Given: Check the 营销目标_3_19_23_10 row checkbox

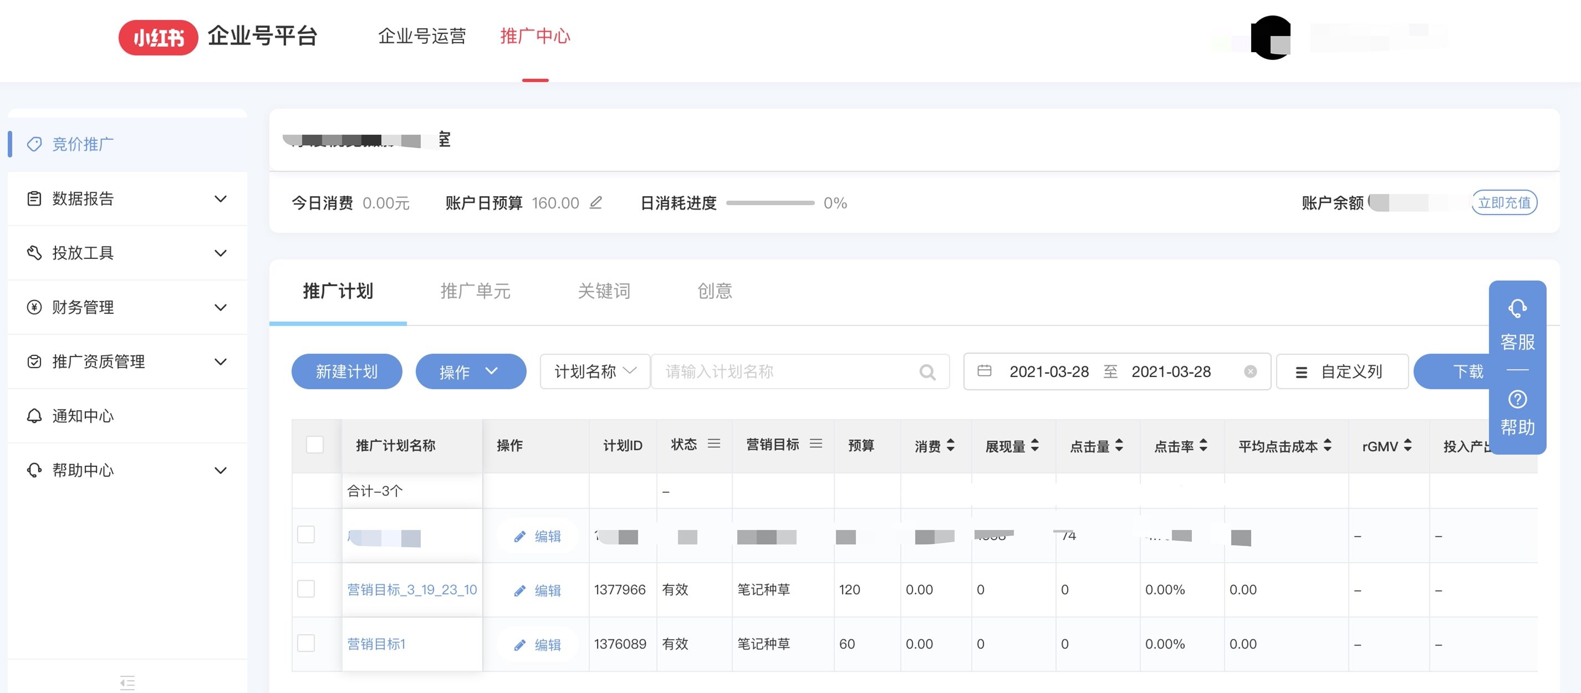Looking at the screenshot, I should pyautogui.click(x=305, y=589).
